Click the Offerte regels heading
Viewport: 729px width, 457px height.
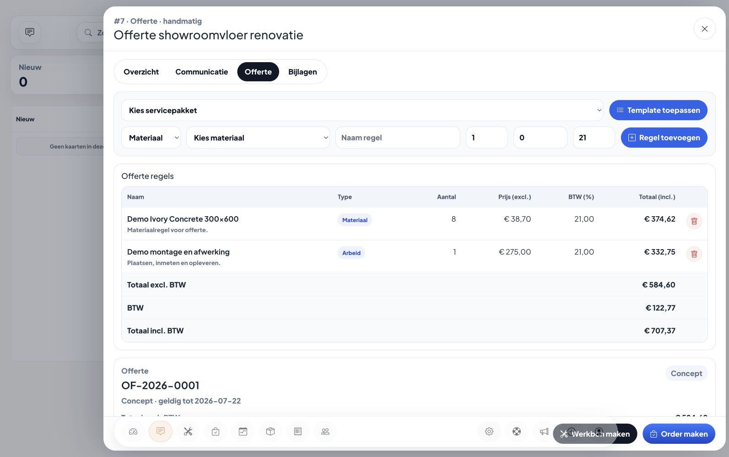[147, 176]
